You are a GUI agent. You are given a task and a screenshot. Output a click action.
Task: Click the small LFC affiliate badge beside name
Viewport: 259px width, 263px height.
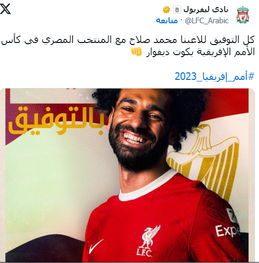click(x=177, y=10)
